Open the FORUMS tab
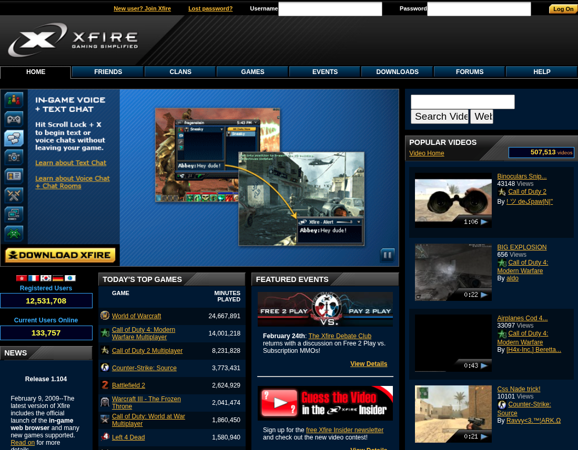Viewport: 578px width, 450px height. [469, 72]
